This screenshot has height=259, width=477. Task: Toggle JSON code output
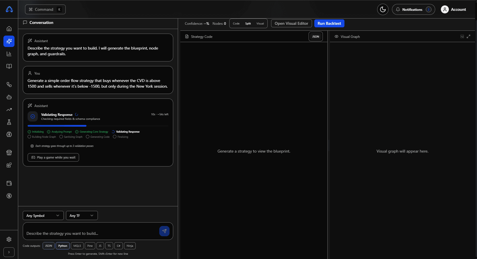pos(49,246)
